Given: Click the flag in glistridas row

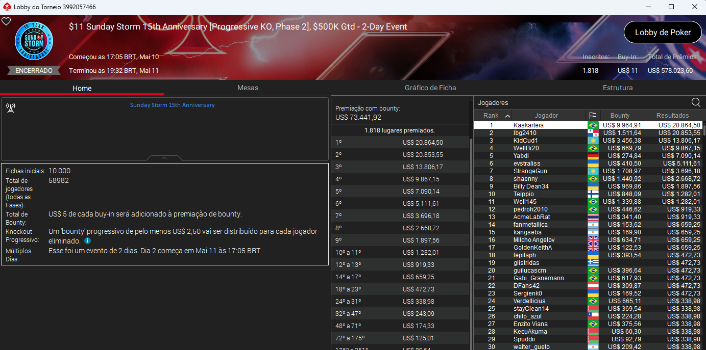Looking at the screenshot, I should (x=593, y=263).
